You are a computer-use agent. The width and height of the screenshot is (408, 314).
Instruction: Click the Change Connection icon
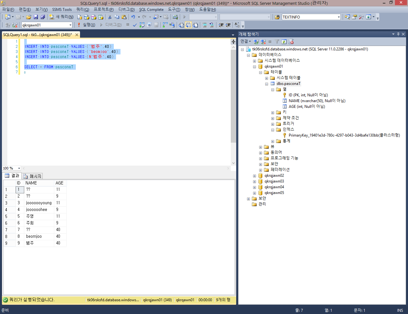point(15,25)
